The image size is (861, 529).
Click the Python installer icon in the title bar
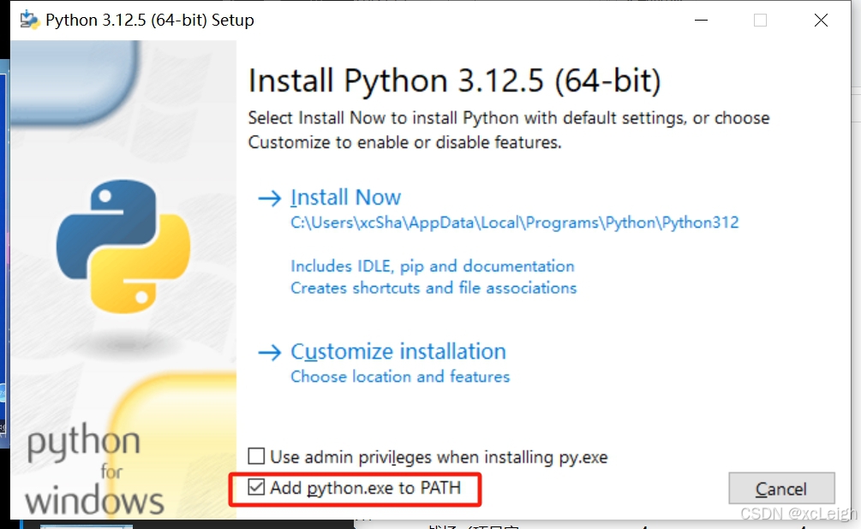30,20
